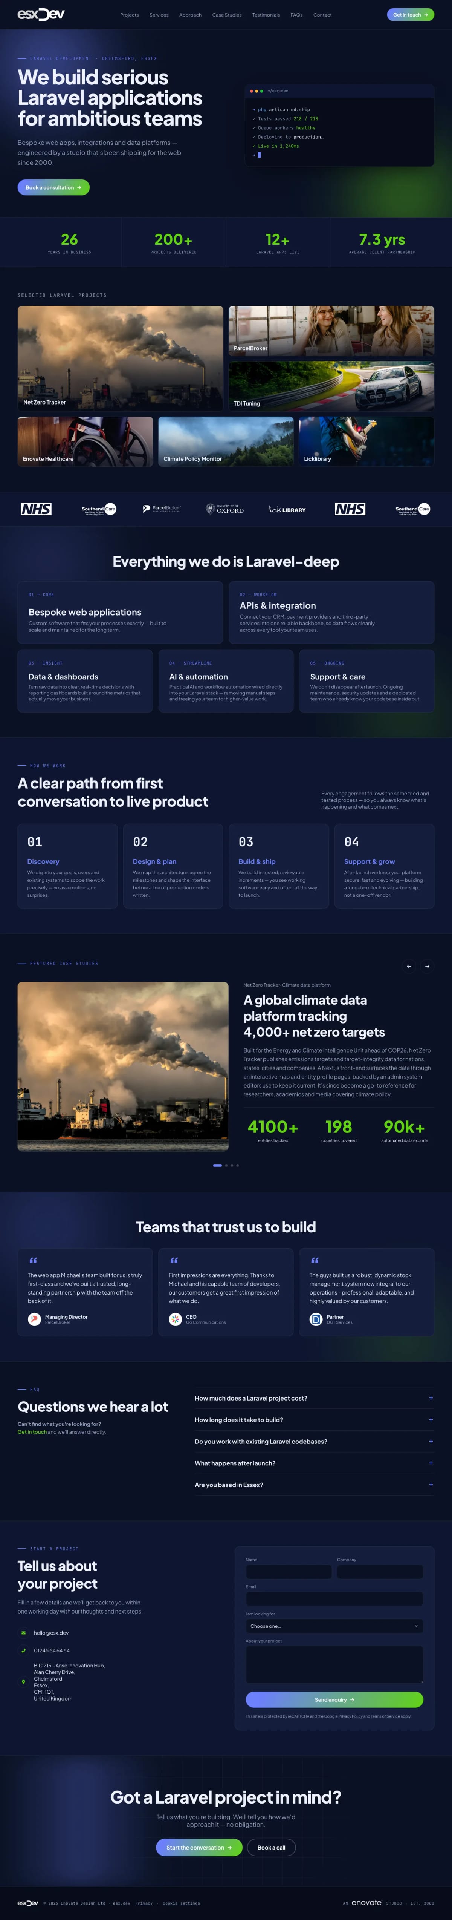Click the next case study arrow

pos(427,966)
